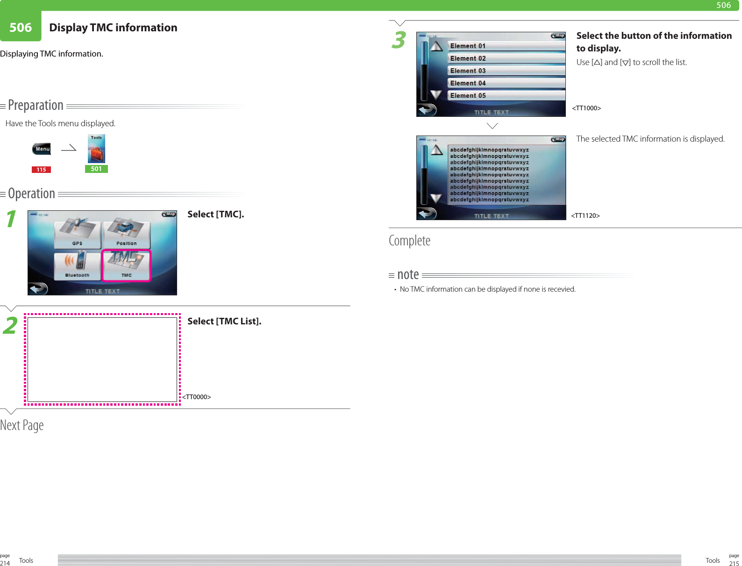Image resolution: width=742 pixels, height=566 pixels.
Task: Tap the up arrow in TMC detail screen
Action: (x=436, y=150)
